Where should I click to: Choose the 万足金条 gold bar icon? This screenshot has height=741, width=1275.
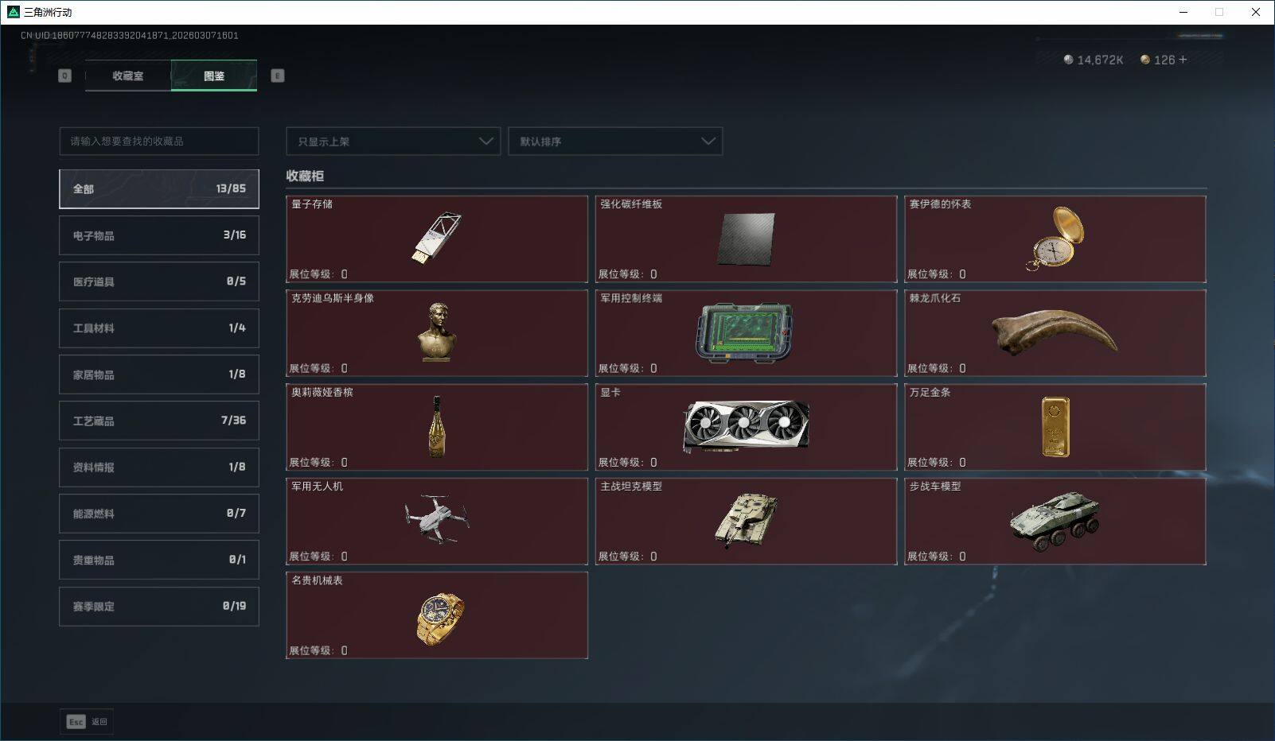(1055, 428)
